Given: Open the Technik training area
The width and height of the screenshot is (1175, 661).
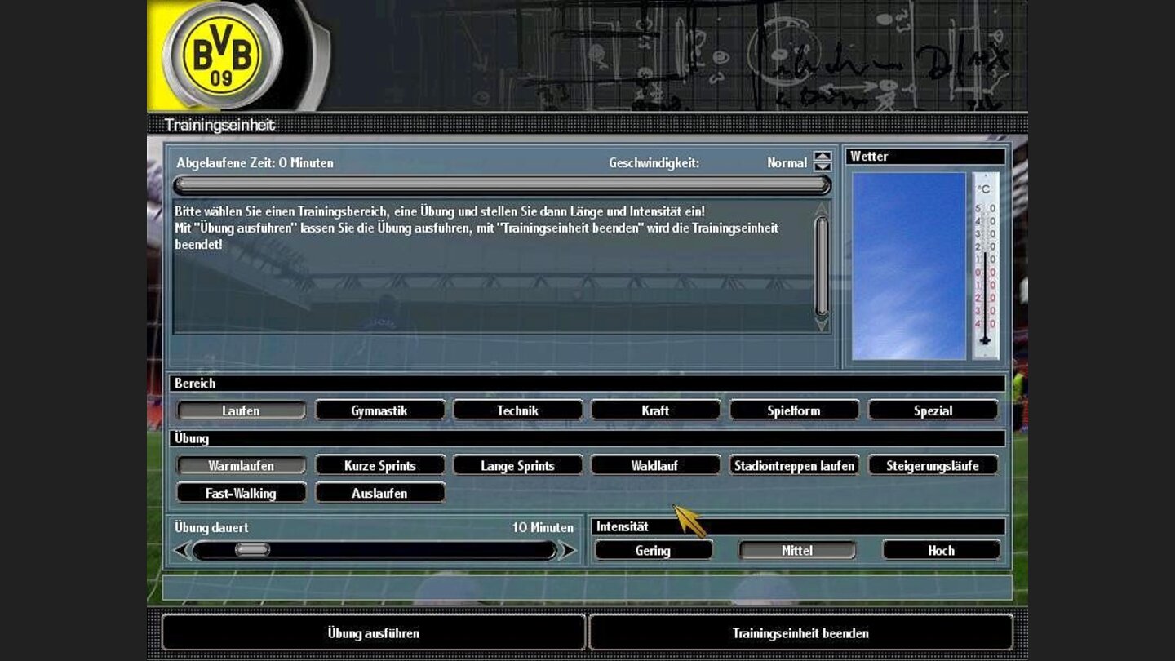Looking at the screenshot, I should click(x=517, y=410).
